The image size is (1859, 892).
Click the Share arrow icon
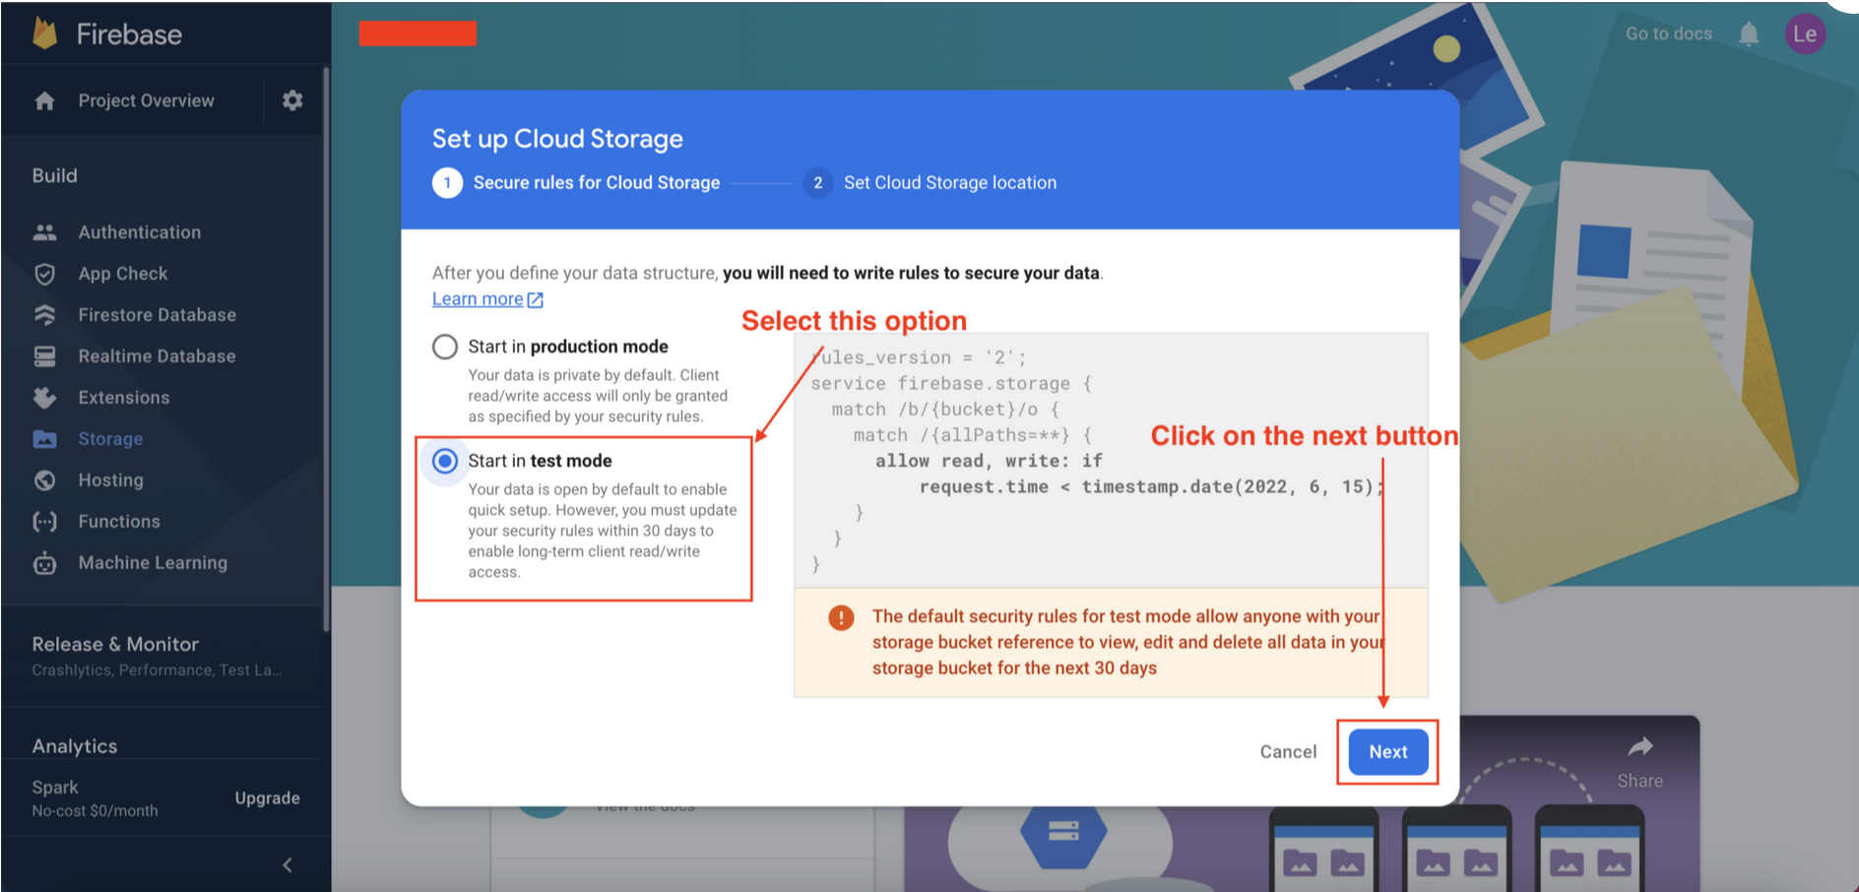coord(1639,747)
